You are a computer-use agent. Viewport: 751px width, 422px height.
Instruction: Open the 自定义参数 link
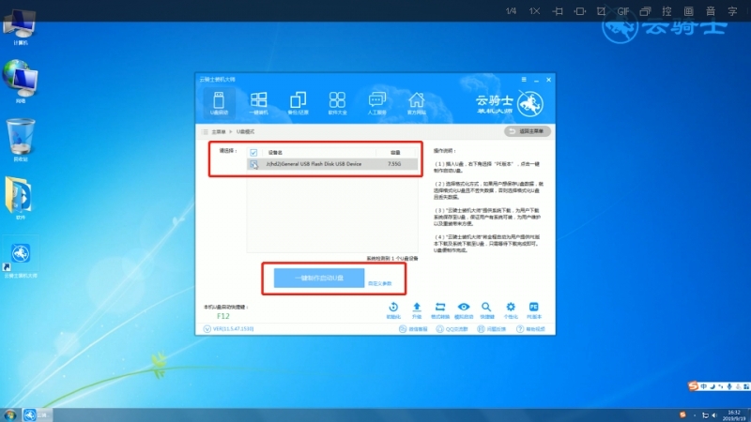pyautogui.click(x=380, y=284)
